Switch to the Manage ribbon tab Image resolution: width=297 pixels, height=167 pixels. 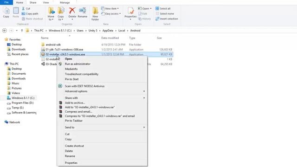[65, 3]
